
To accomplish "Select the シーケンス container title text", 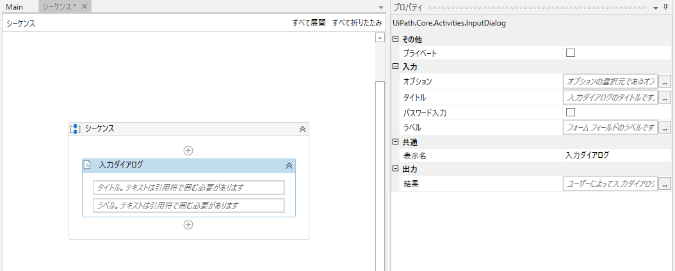I will pos(99,128).
